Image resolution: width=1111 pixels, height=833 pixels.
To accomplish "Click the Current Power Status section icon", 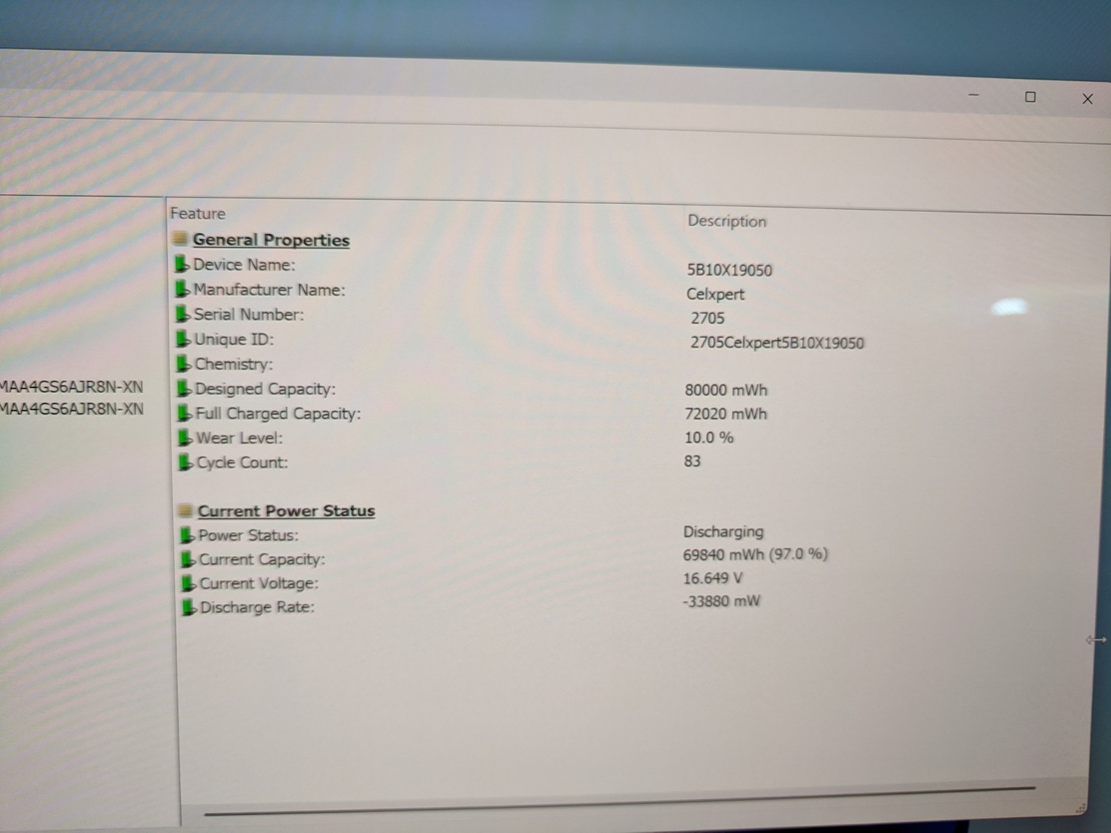I will pyautogui.click(x=185, y=511).
